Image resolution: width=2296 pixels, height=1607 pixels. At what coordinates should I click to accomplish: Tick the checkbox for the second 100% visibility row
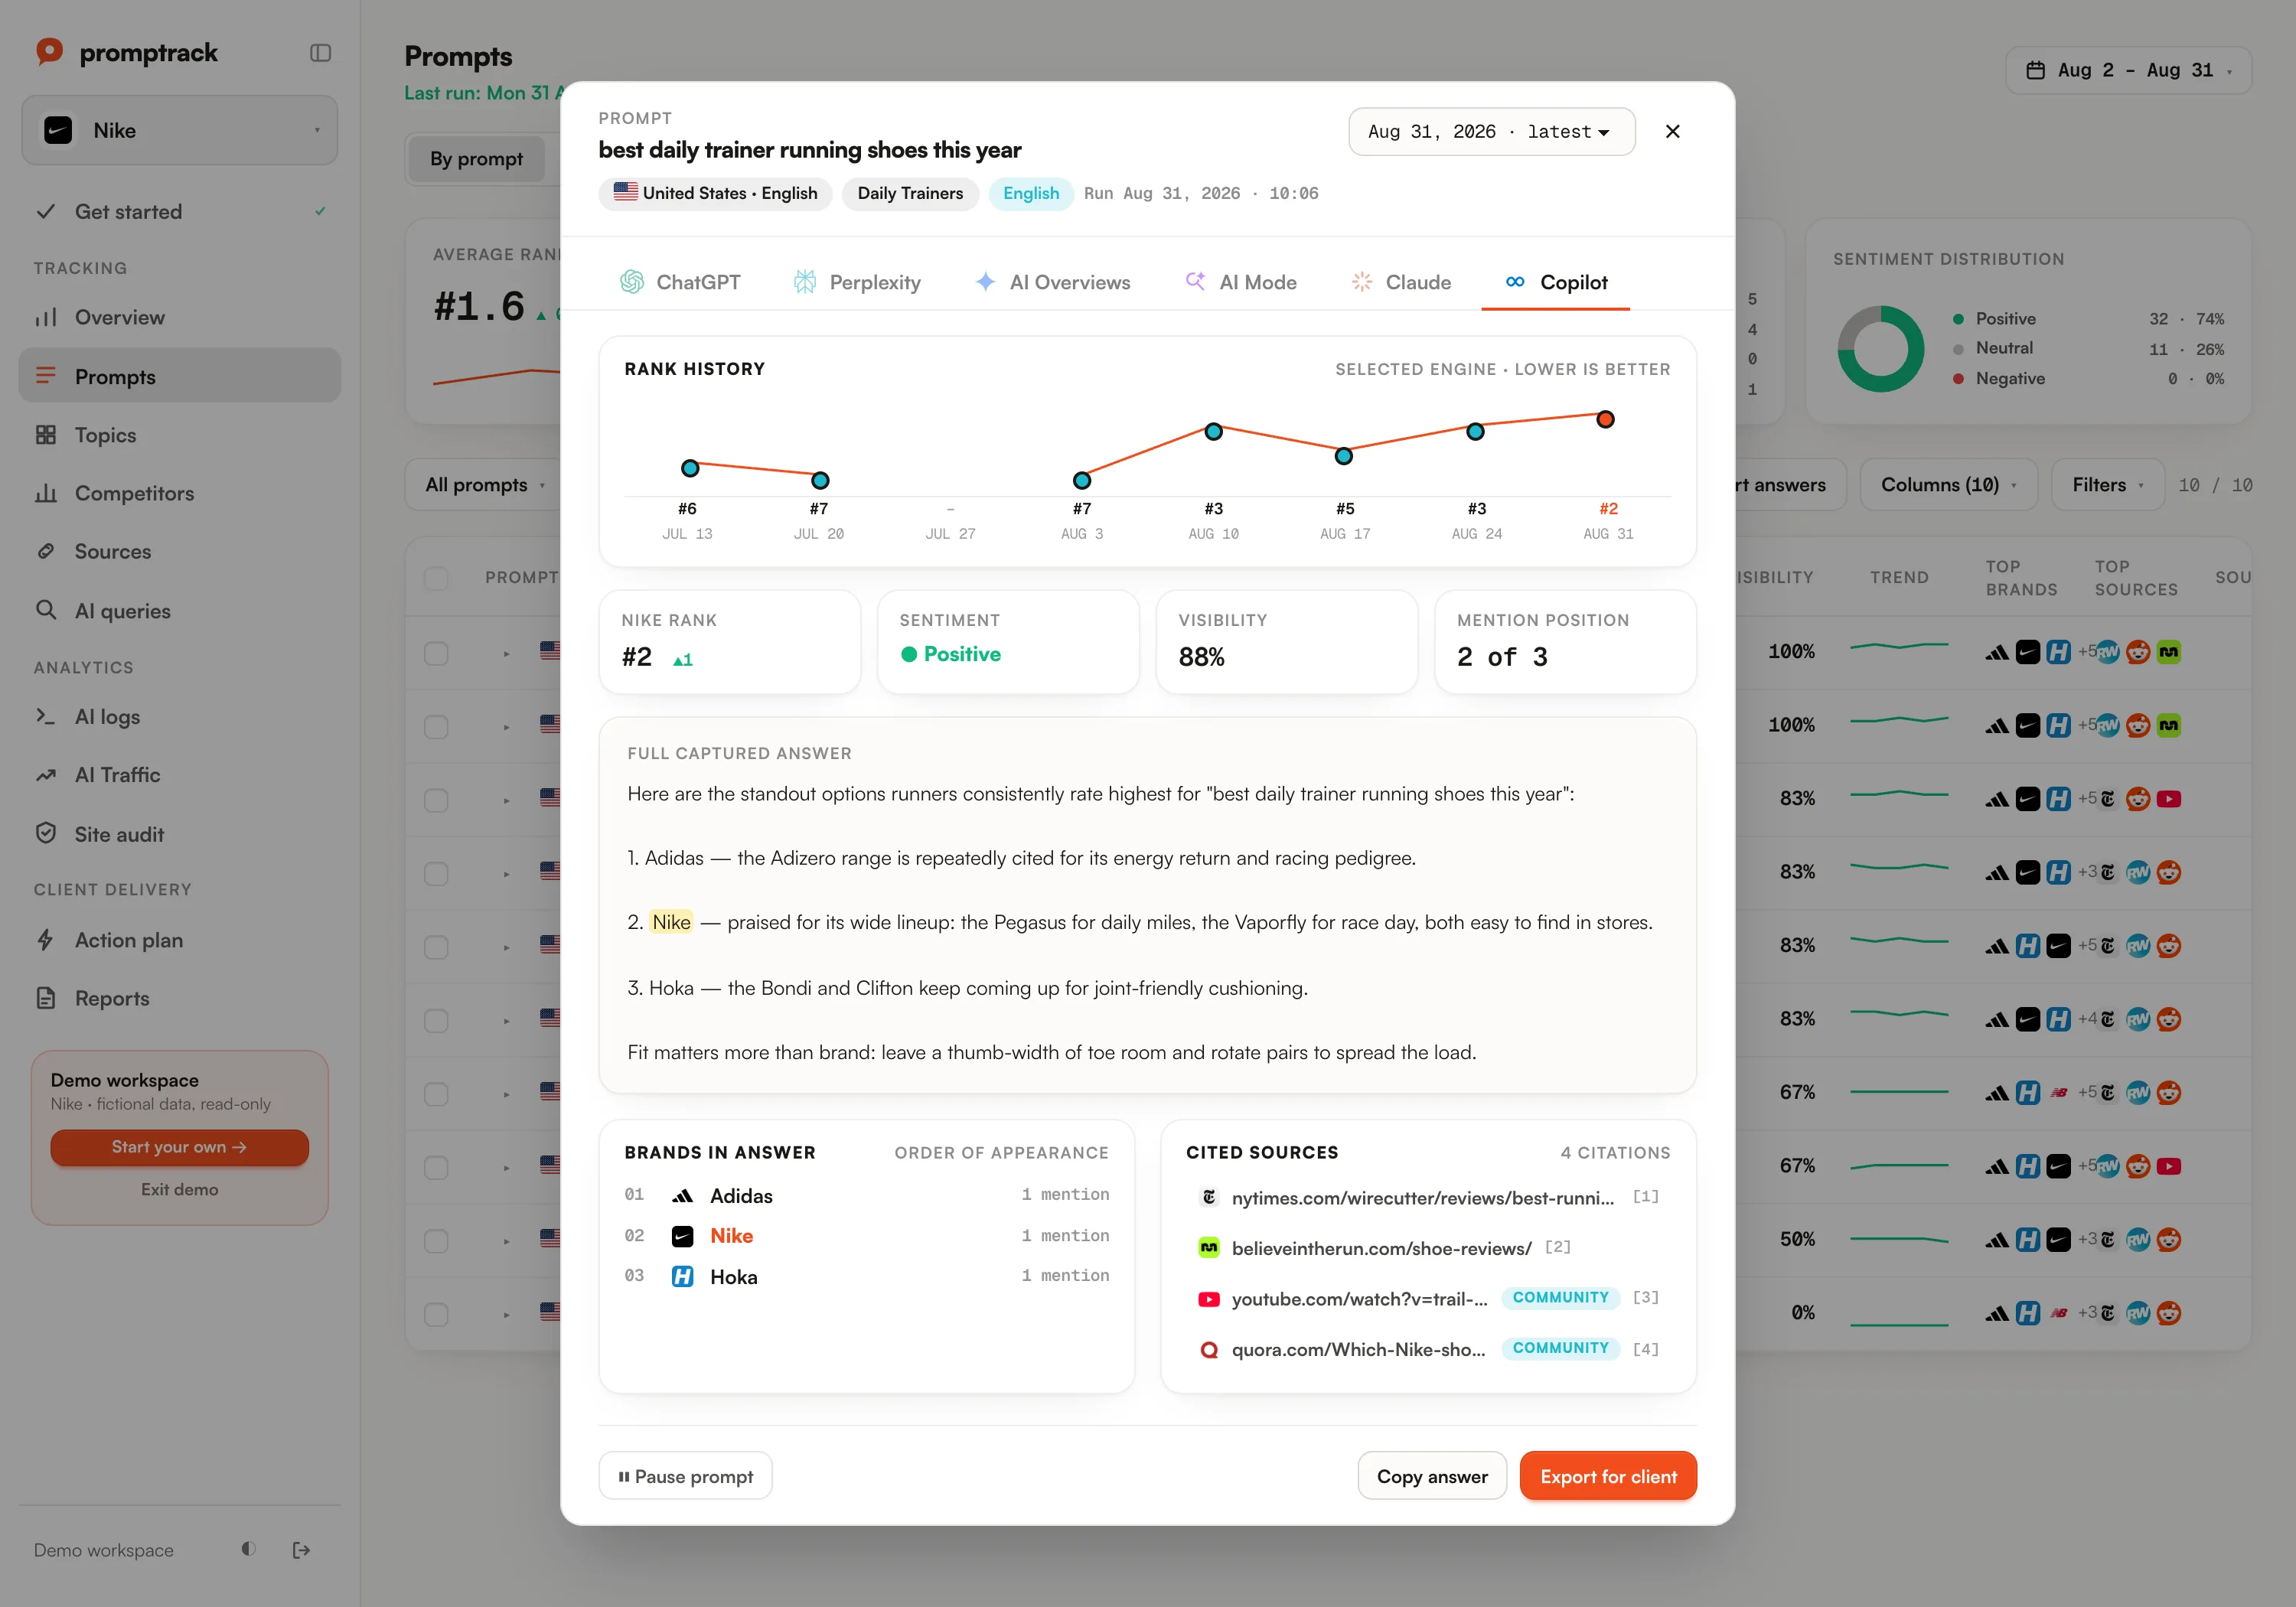[436, 727]
